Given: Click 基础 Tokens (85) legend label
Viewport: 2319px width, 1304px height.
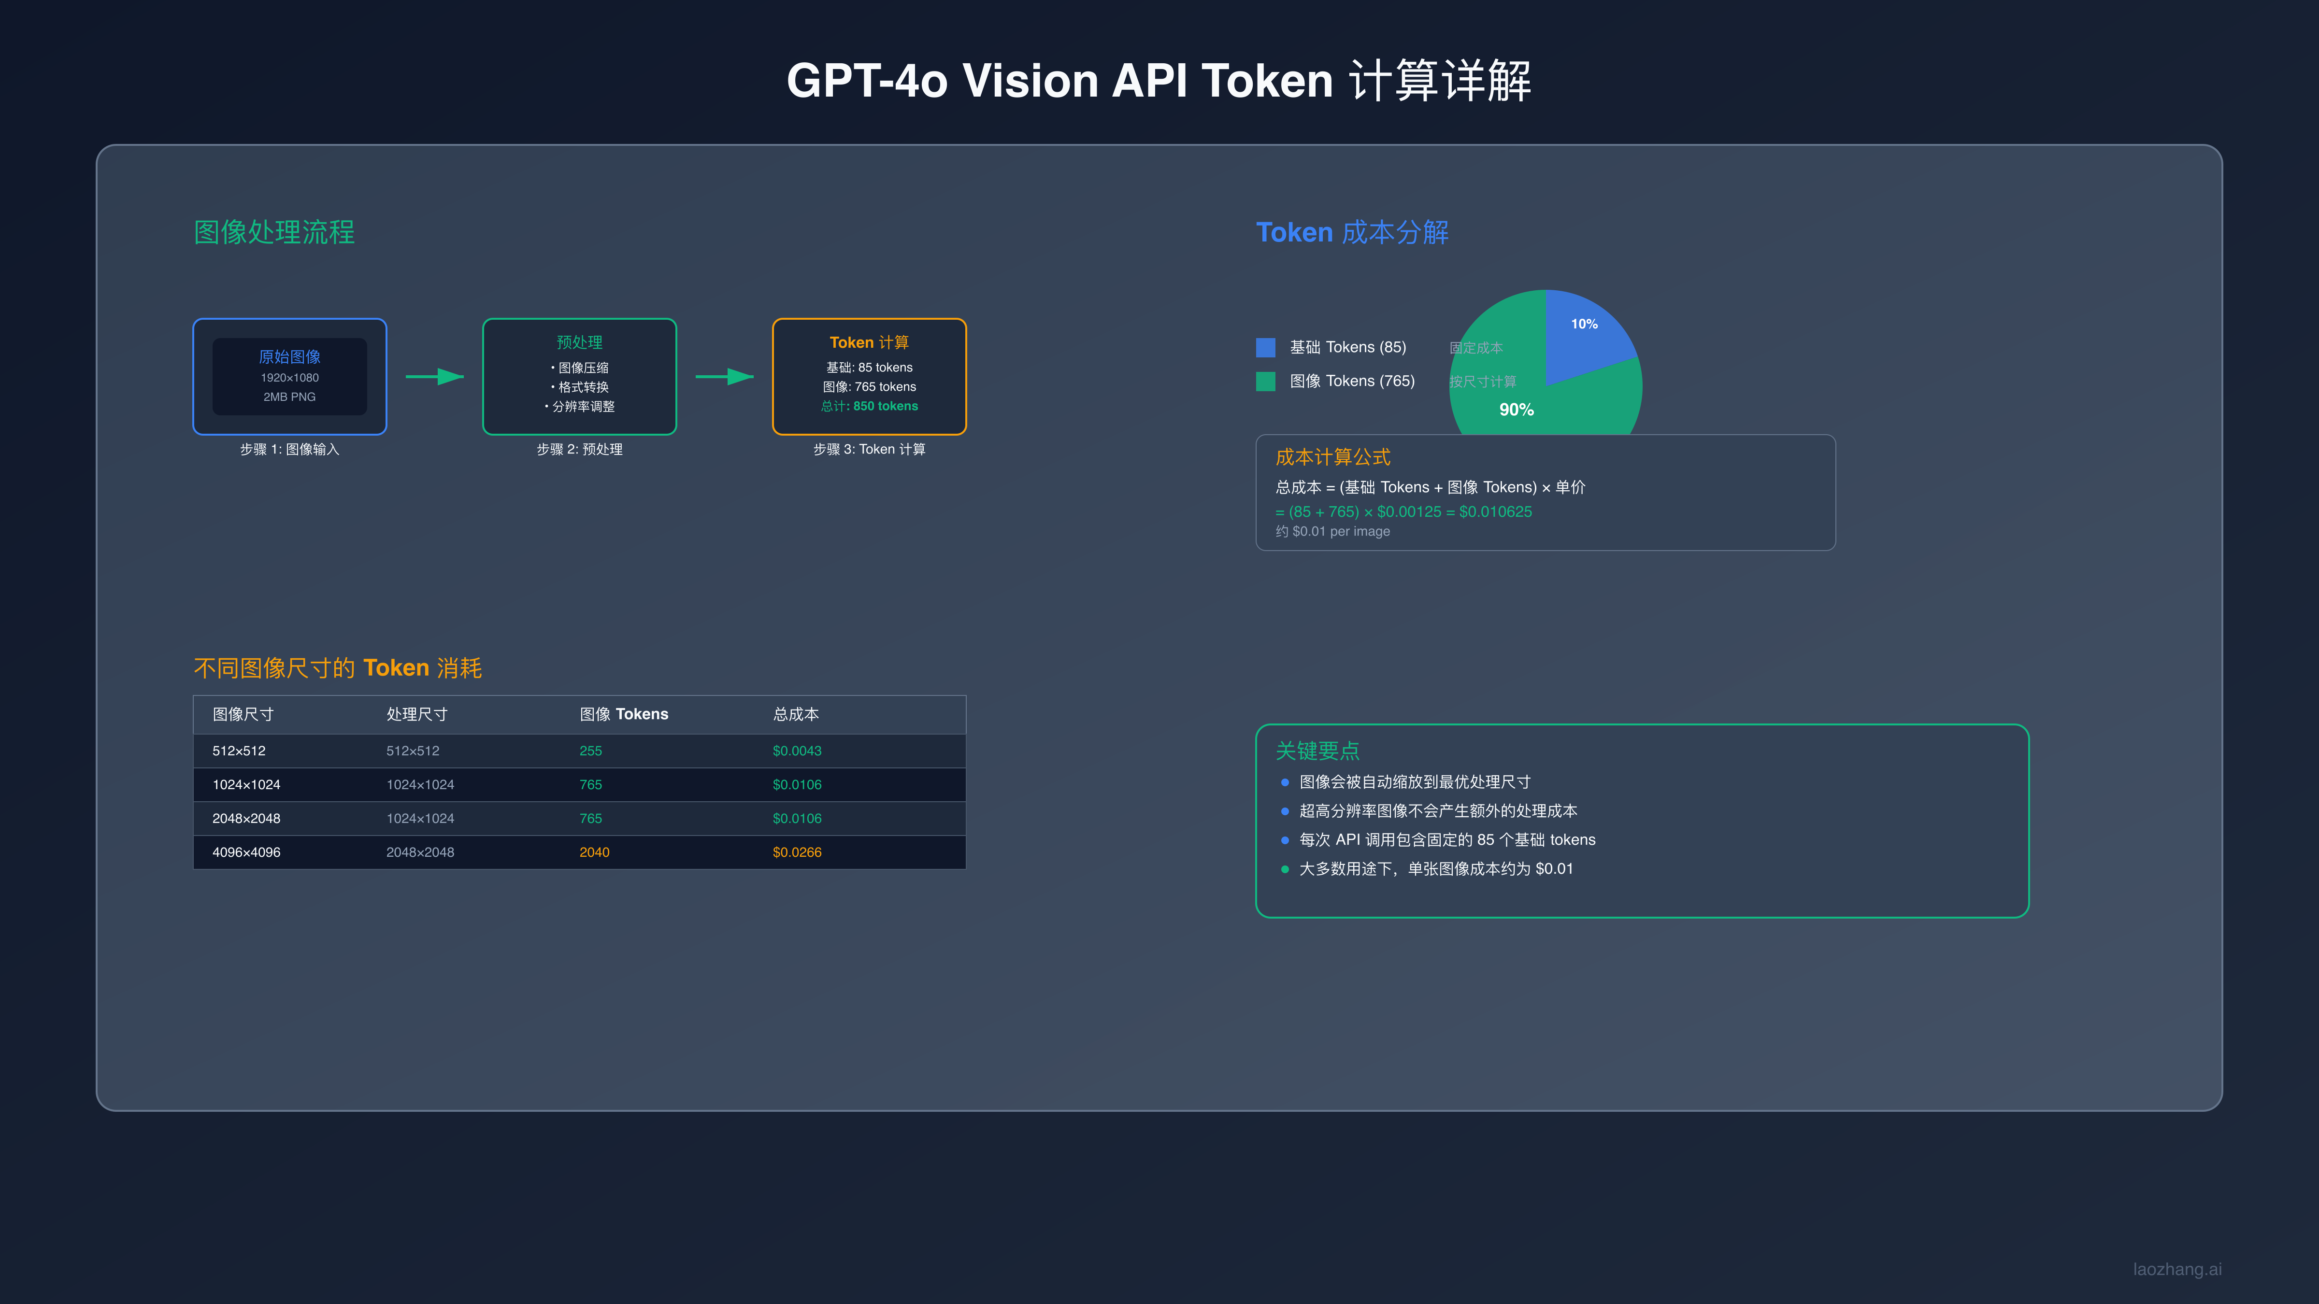Looking at the screenshot, I should point(1347,347).
